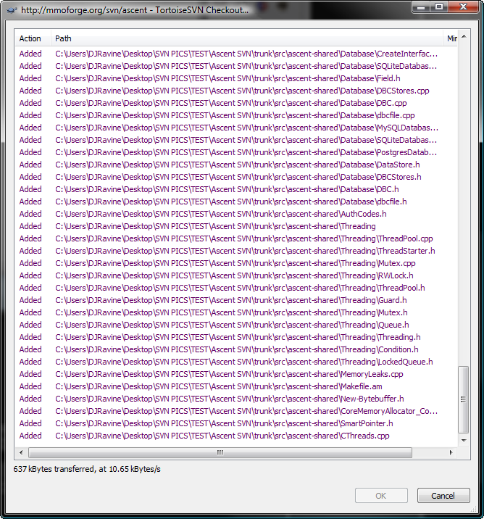This screenshot has width=484, height=519.
Task: Select the row ending in PostgresDatab...
Action: point(236,152)
